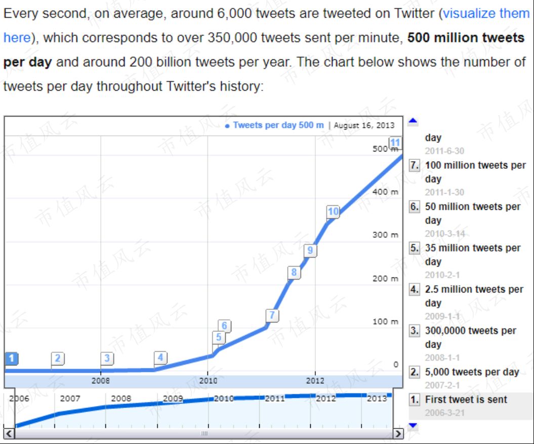534x444 pixels.
Task: Click chart marker flag number 9
Action: [x=310, y=250]
